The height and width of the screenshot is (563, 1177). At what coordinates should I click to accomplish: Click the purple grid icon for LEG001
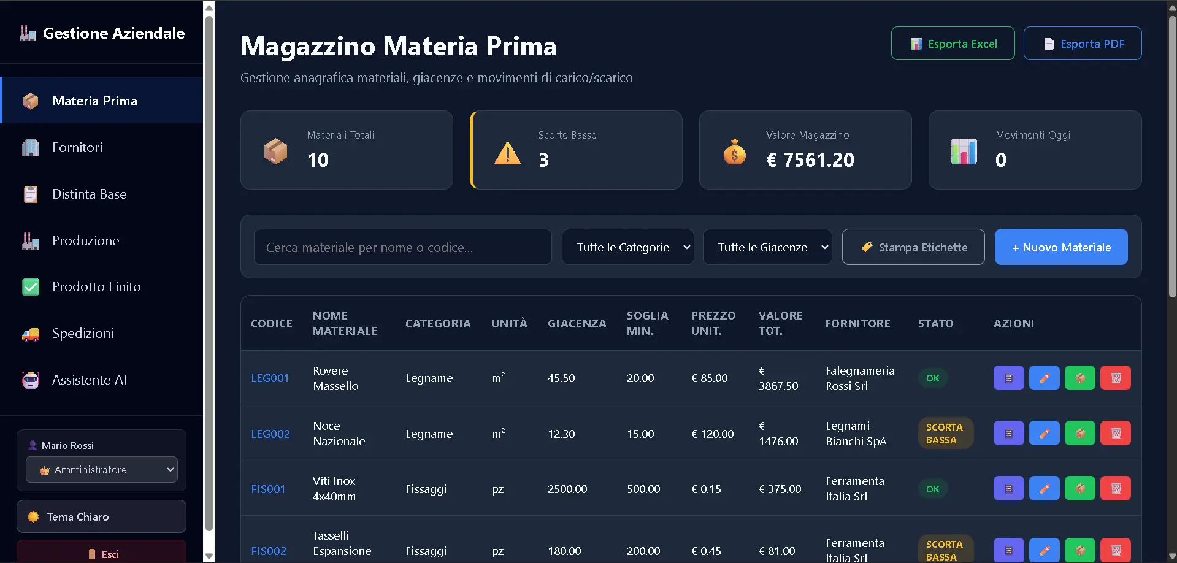1008,378
